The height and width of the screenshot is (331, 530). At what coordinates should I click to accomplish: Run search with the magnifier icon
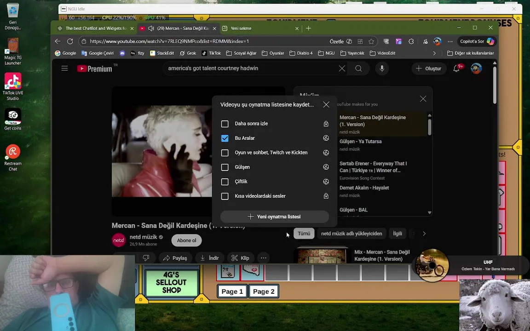359,68
